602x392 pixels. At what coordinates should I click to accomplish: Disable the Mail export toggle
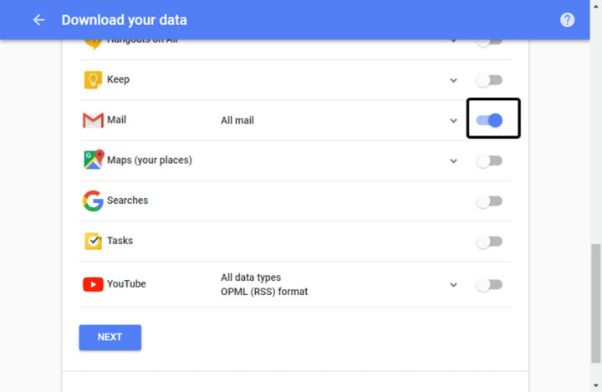[x=489, y=120]
